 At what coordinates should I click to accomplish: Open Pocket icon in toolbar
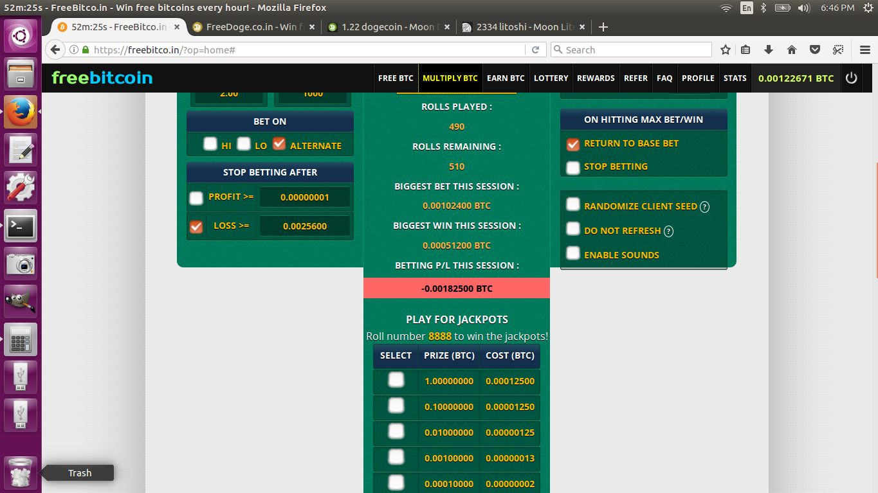click(x=814, y=49)
